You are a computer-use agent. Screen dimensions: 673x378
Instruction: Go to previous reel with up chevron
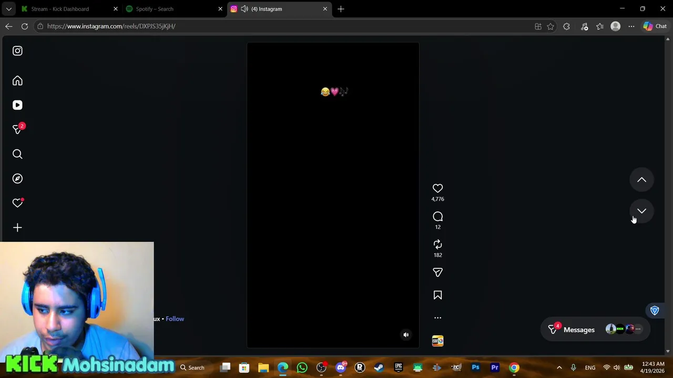coord(641,180)
